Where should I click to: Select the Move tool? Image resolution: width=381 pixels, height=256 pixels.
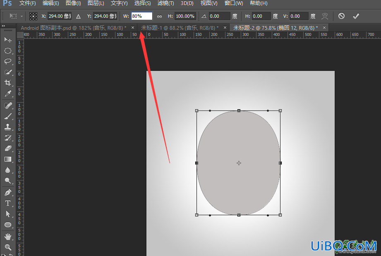8,40
